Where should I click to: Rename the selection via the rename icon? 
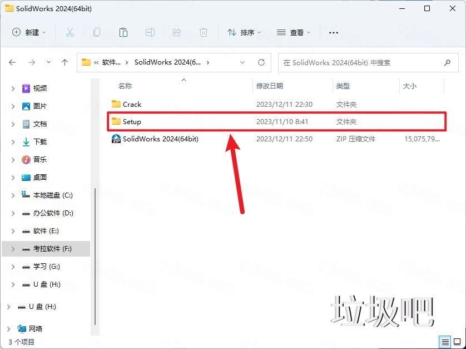click(150, 33)
